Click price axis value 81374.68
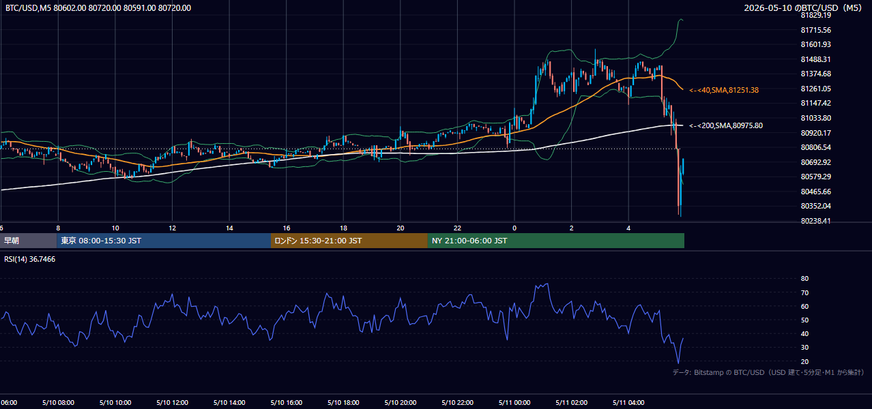Viewport: 872px width, 409px height. (815, 74)
